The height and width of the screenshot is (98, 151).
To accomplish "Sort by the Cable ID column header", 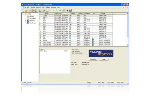I will click(49, 14).
